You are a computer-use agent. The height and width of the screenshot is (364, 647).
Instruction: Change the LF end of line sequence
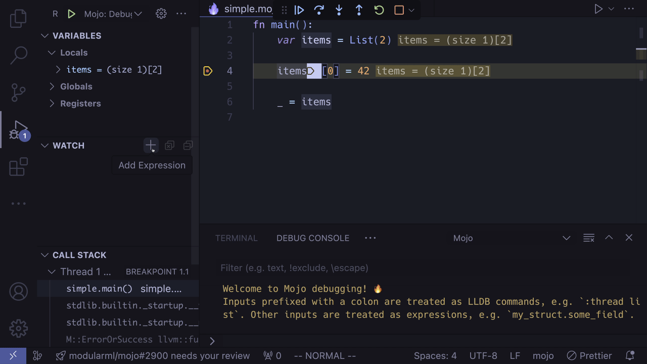[x=515, y=356]
